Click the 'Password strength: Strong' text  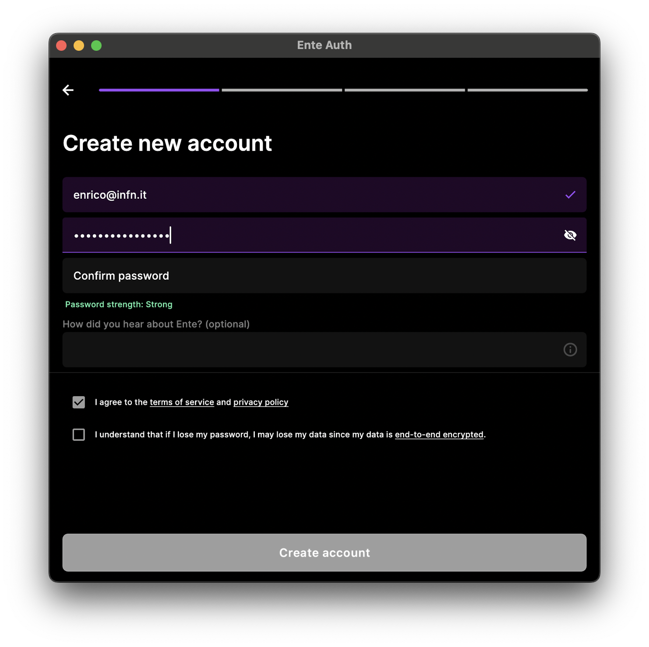coord(119,304)
